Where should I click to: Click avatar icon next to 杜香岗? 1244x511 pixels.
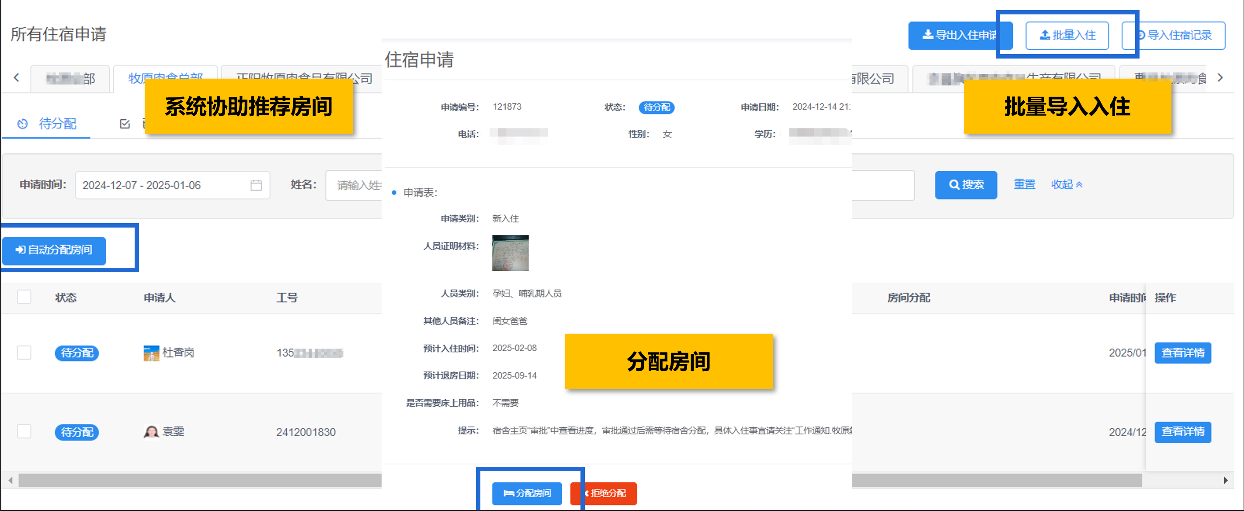click(151, 353)
